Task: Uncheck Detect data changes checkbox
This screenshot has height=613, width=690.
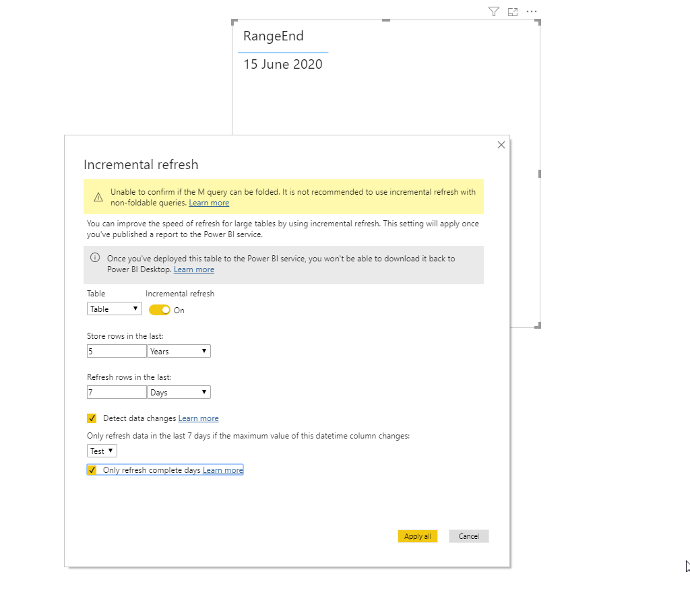Action: coord(92,418)
